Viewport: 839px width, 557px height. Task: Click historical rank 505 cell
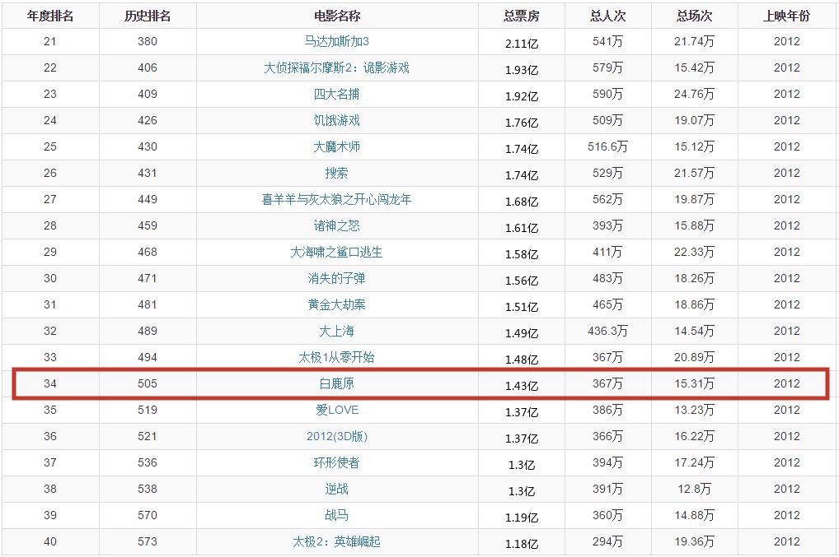(x=148, y=383)
